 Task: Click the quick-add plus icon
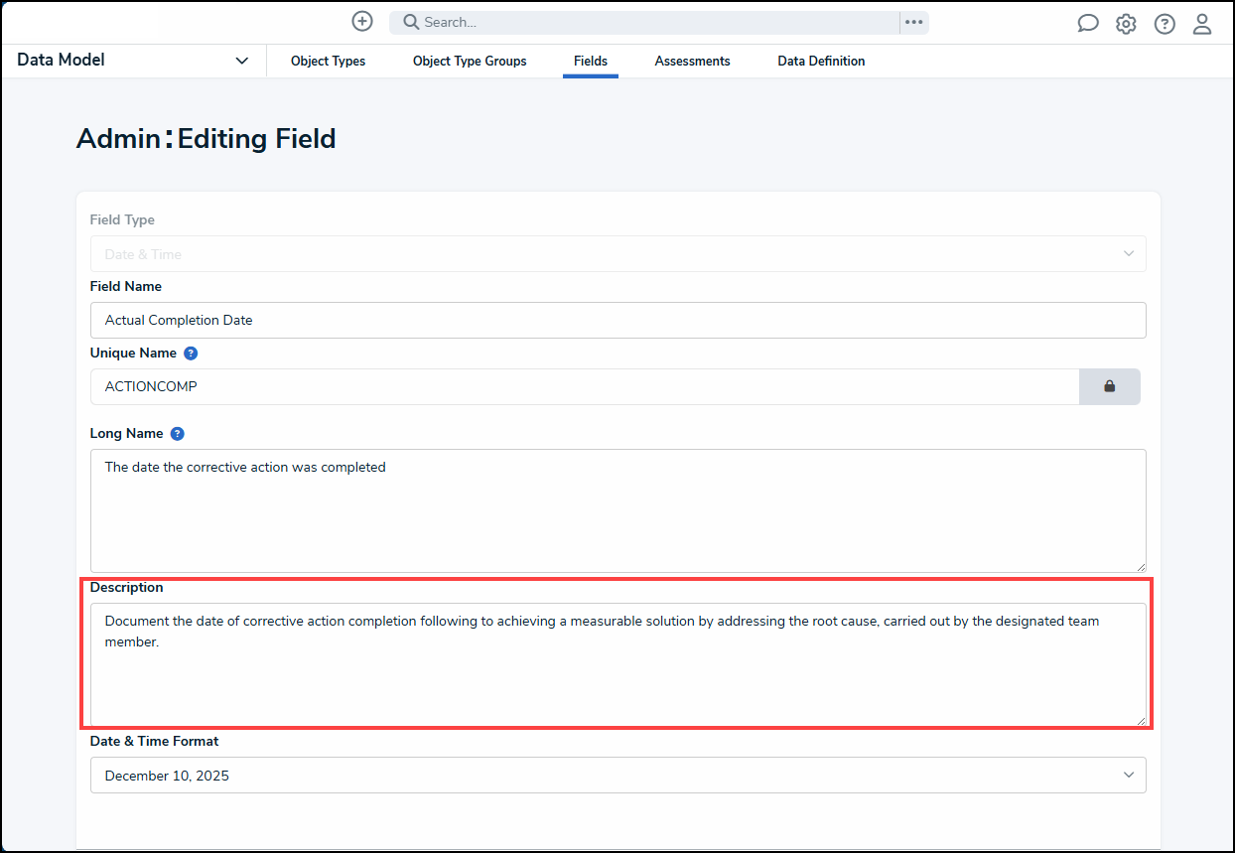click(x=361, y=20)
